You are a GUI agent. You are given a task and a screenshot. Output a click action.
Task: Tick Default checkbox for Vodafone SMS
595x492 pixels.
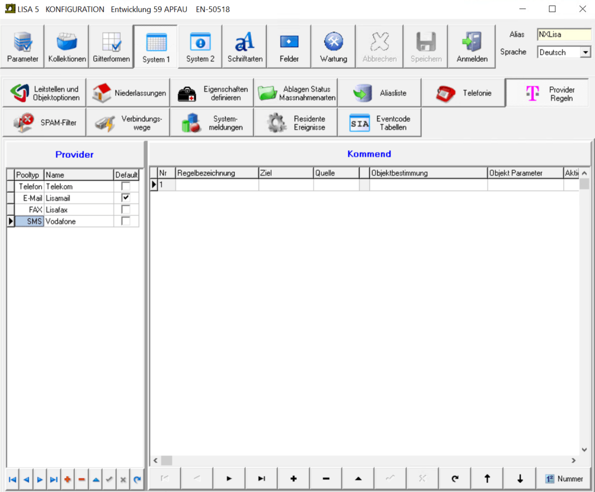(126, 221)
